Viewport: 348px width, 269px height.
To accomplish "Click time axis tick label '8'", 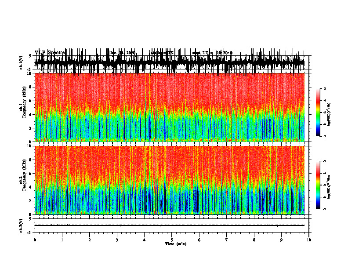I will 254,240.
